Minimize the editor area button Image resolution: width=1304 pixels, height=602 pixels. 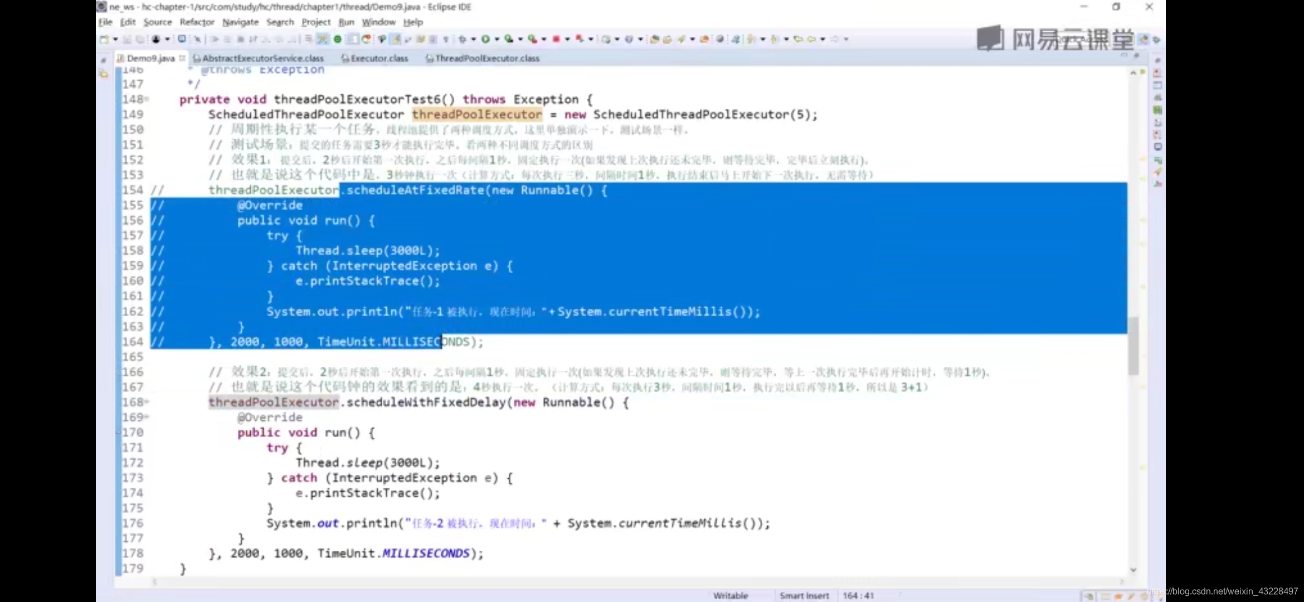tap(1124, 55)
